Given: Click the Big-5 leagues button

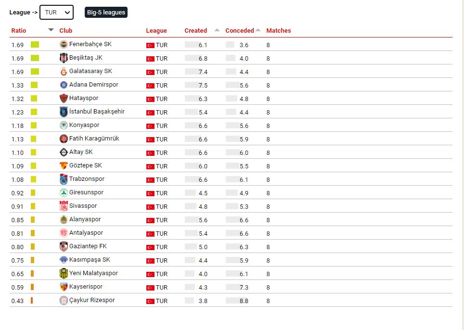Looking at the screenshot, I should [106, 13].
